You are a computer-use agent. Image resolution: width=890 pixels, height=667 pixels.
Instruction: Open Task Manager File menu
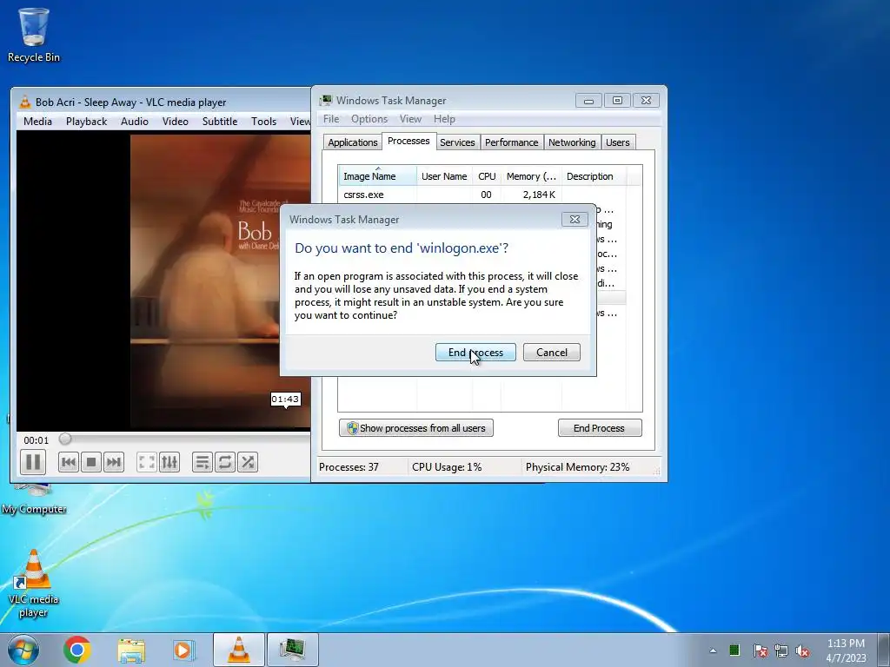331,119
